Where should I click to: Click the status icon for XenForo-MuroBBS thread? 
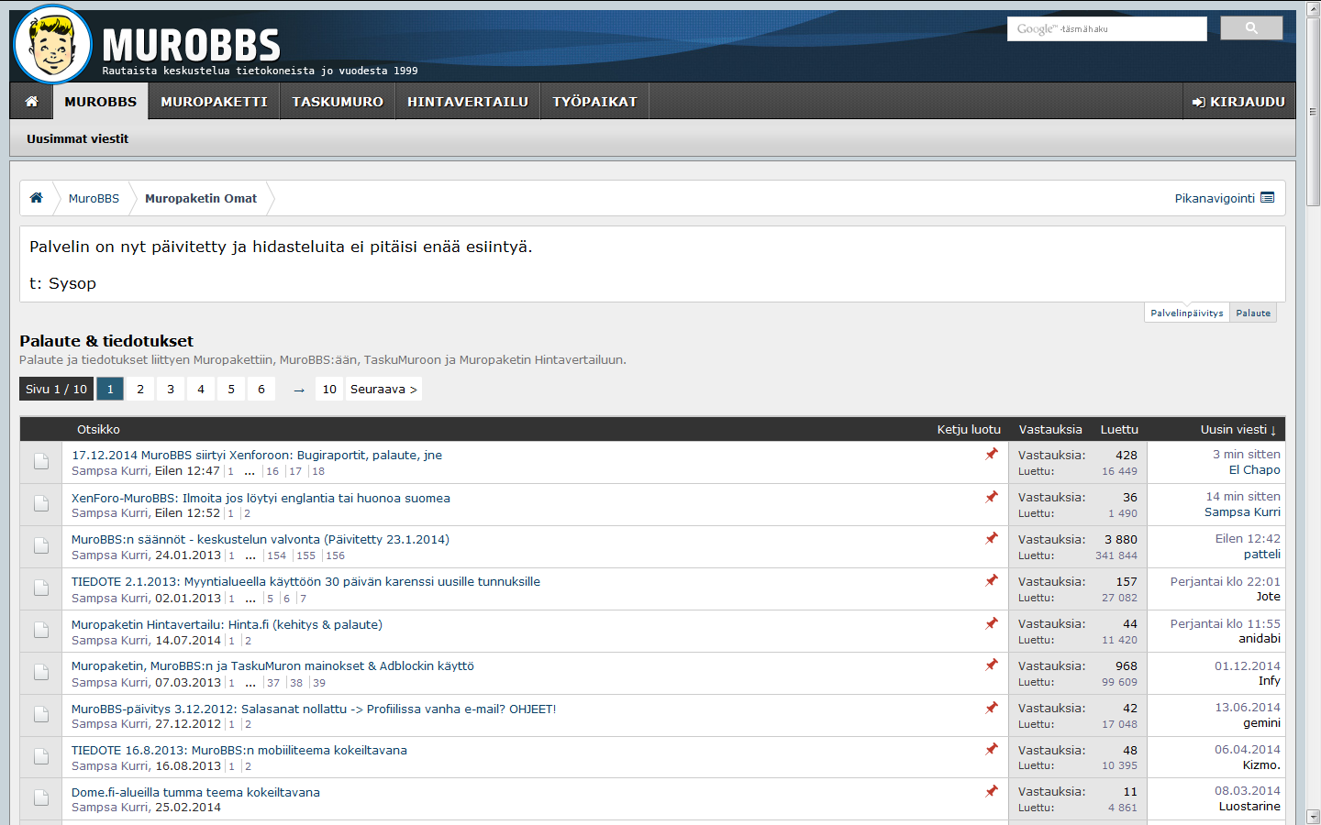41,504
